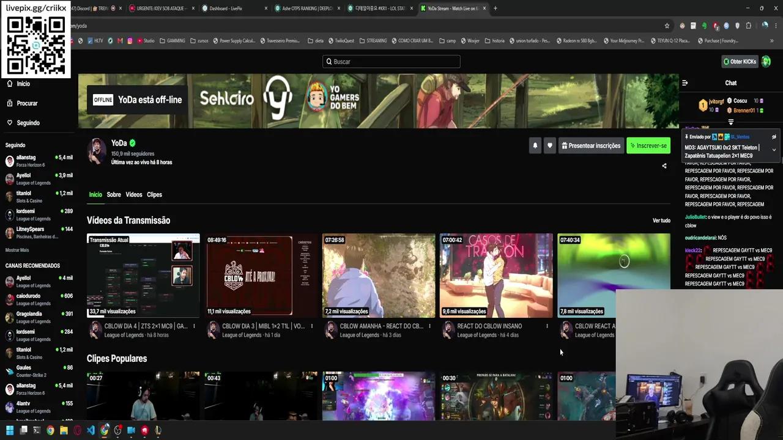Image resolution: width=783 pixels, height=440 pixels.
Task: Open Visual Studio Code from the taskbar
Action: click(91, 430)
